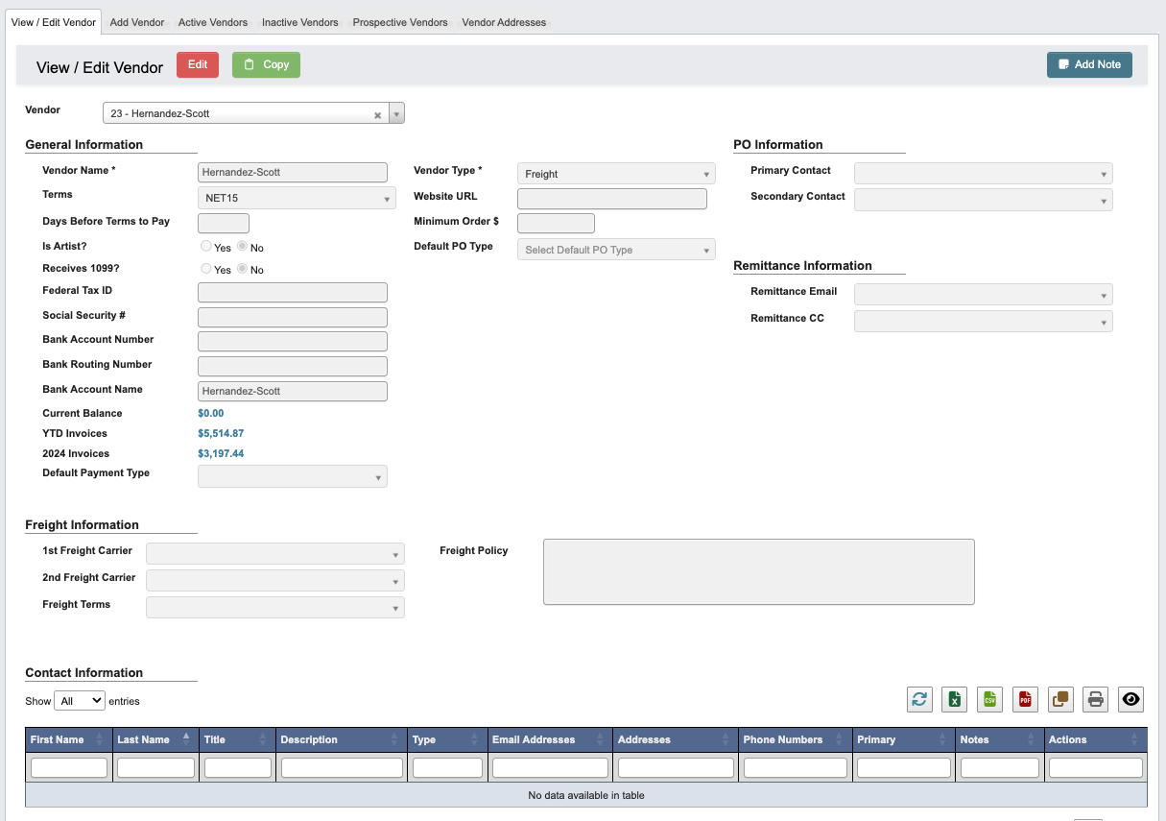This screenshot has height=821, width=1166.
Task: Switch to the Inactive Vendors tab
Action: coord(300,22)
